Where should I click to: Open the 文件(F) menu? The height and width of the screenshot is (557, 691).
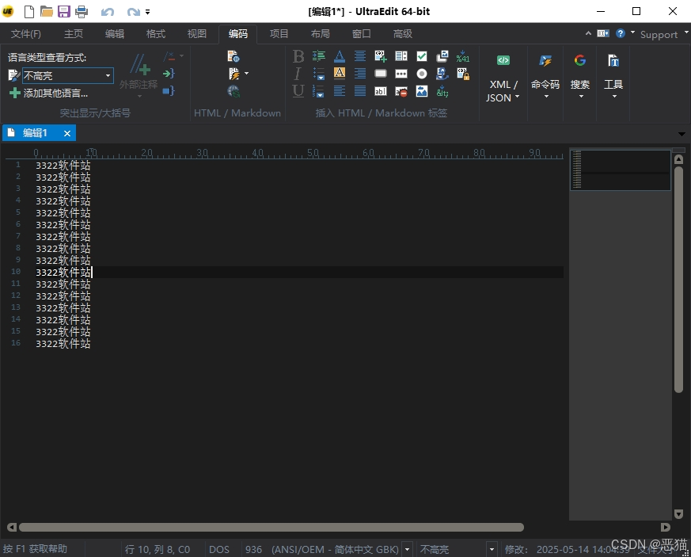(26, 34)
